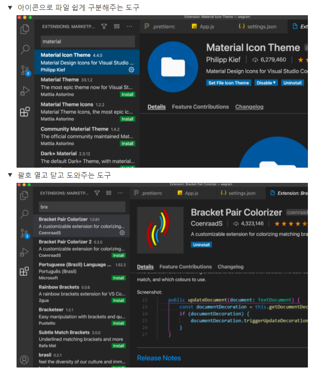Open the '...' more actions above the 'bra' search
The image size is (324, 376).
tap(120, 193)
